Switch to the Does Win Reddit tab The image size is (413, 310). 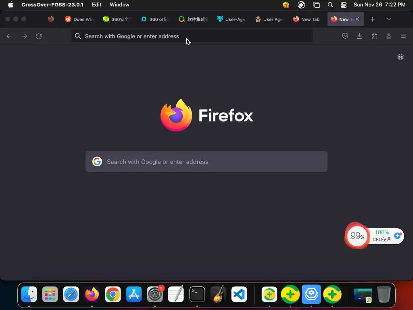[79, 19]
